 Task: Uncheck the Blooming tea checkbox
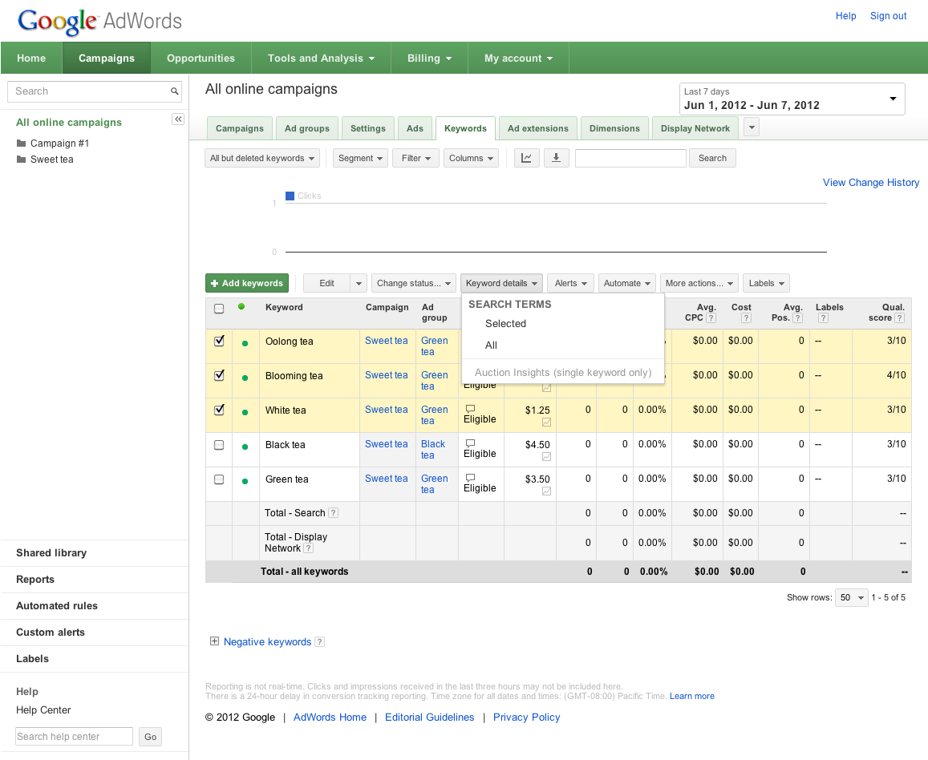[x=219, y=375]
